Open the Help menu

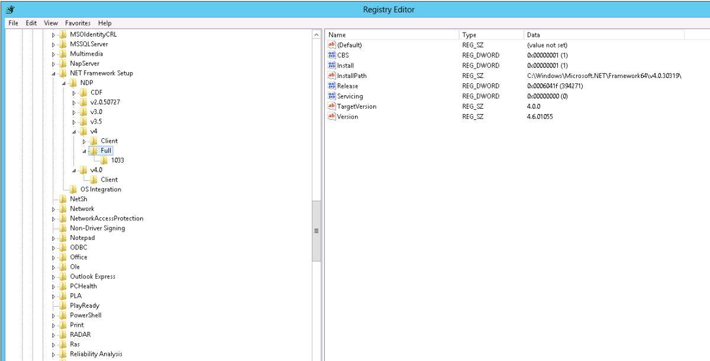pos(105,23)
